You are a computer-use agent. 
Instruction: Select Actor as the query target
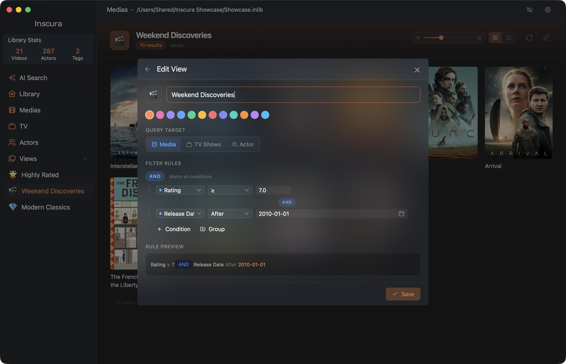pyautogui.click(x=242, y=145)
